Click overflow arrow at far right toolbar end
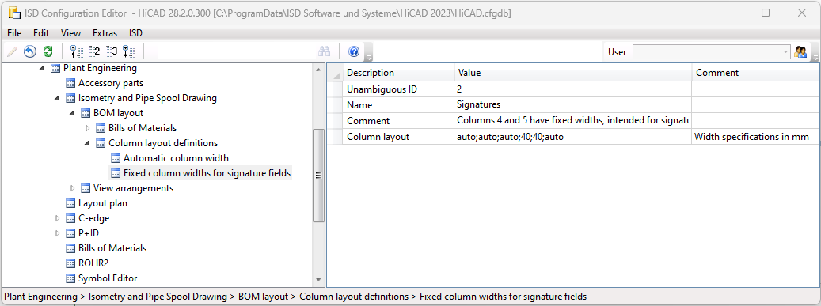 [x=815, y=52]
